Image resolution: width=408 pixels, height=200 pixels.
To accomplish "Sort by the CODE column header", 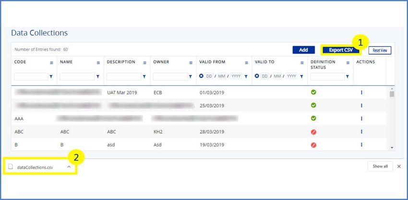I will (x=20, y=62).
